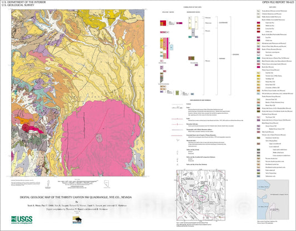Screen dimensions: 296x231
Task: Click the 'Digital Geologic Map of the Thirsty Canyon NW Quadrangle' title
Action: [x=76, y=198]
